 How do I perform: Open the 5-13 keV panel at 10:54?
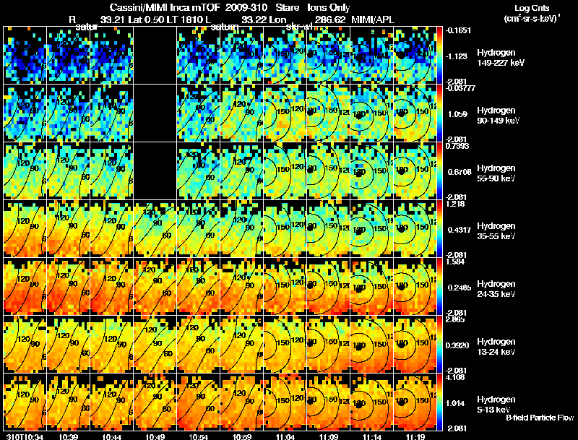[x=198, y=402]
